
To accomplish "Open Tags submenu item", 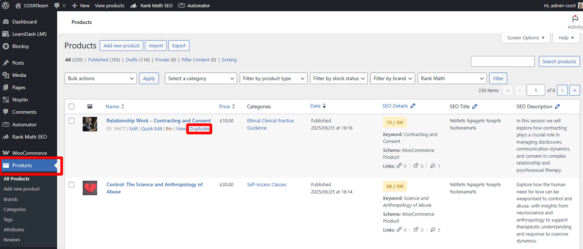I will click(8, 220).
